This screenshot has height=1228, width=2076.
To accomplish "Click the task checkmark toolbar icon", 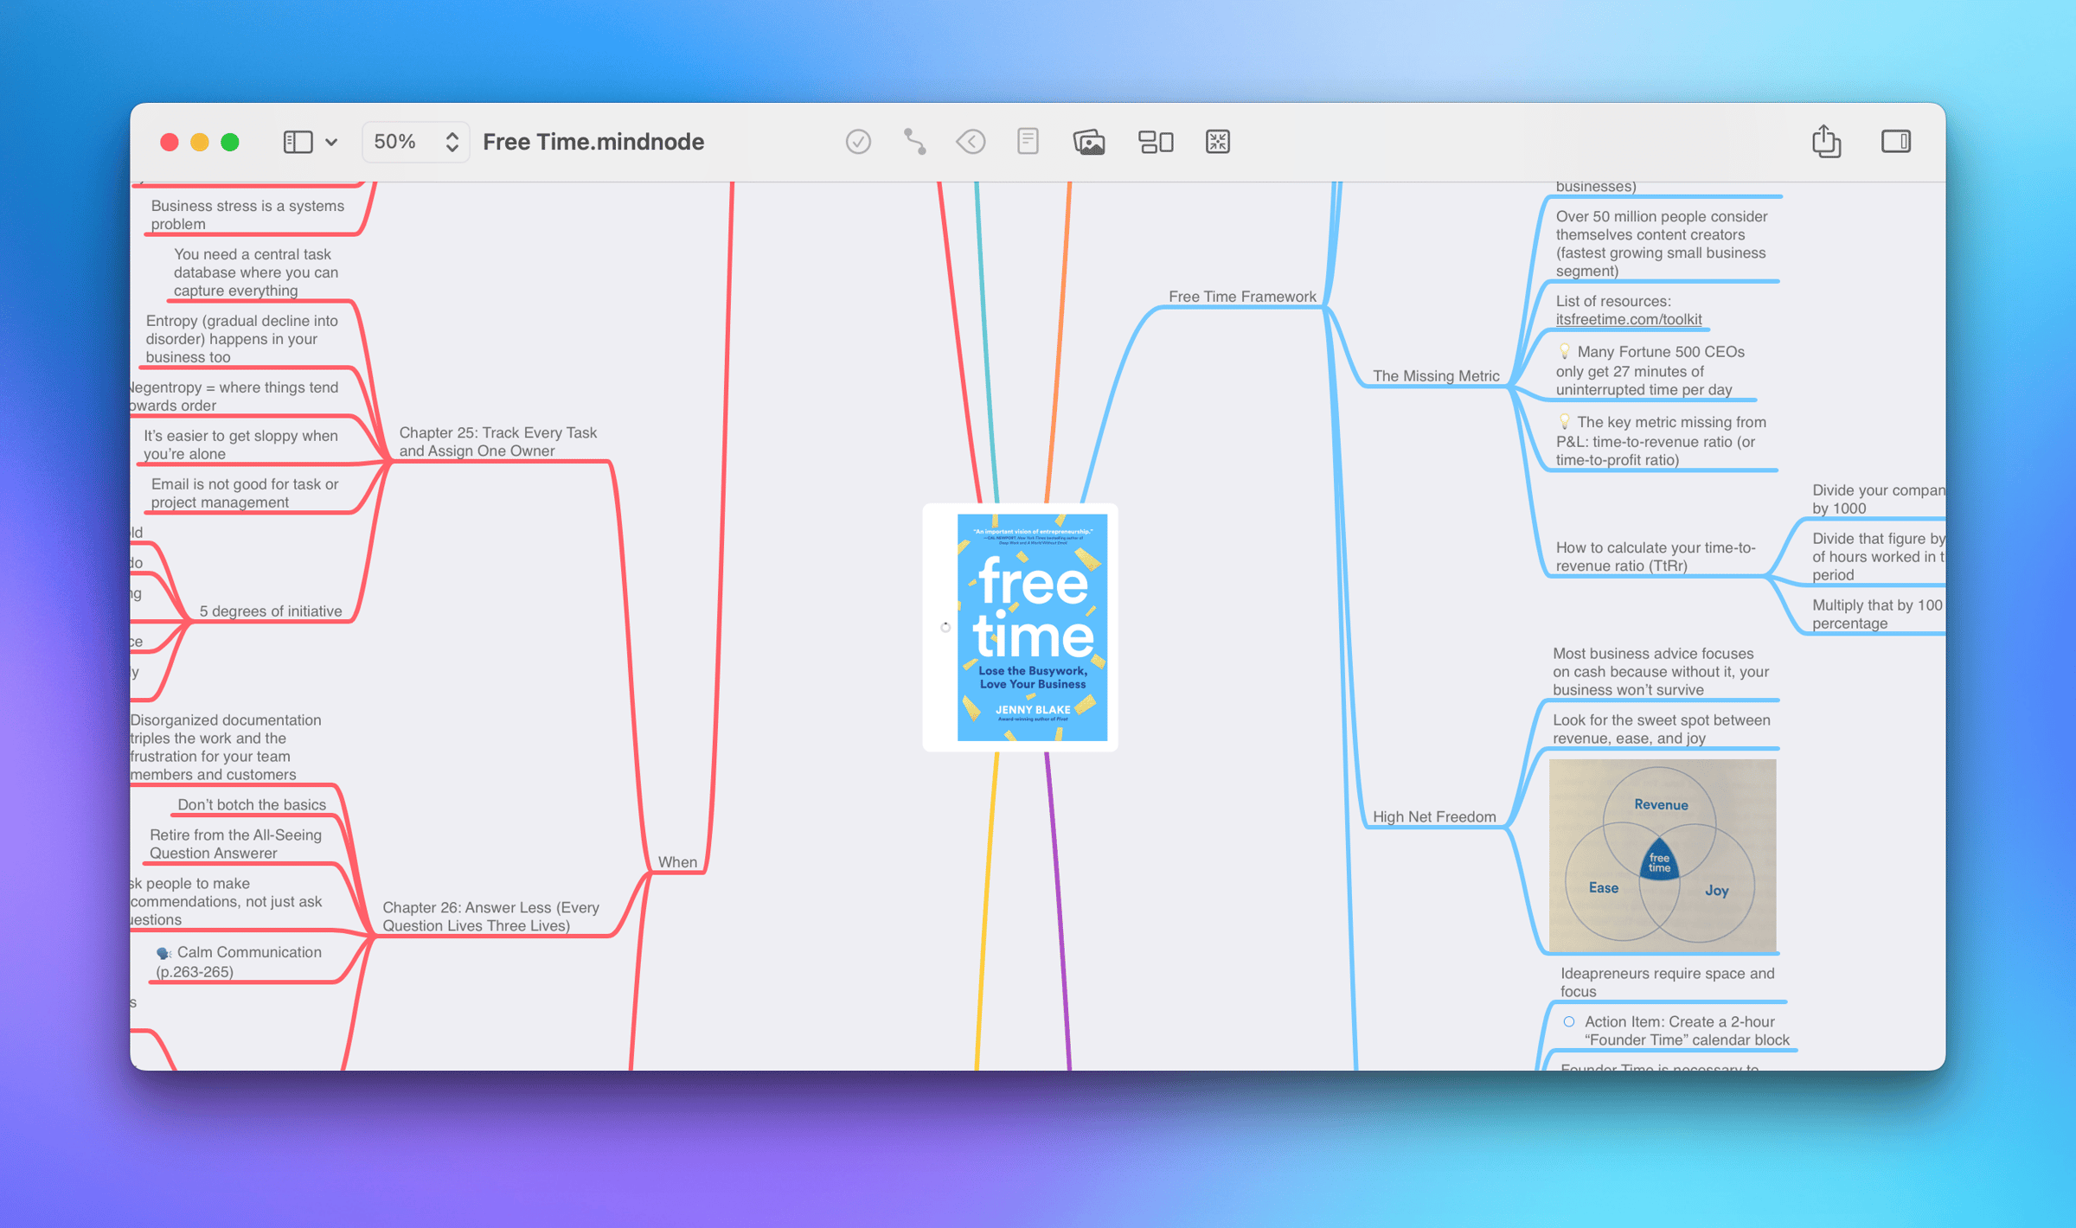I will [857, 142].
